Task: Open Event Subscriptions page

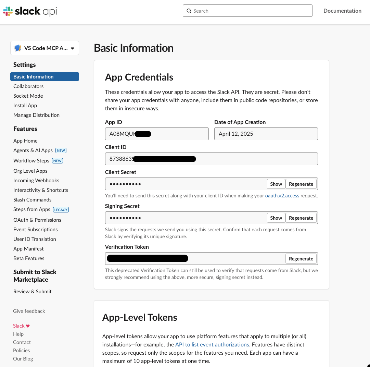Action: pos(35,229)
